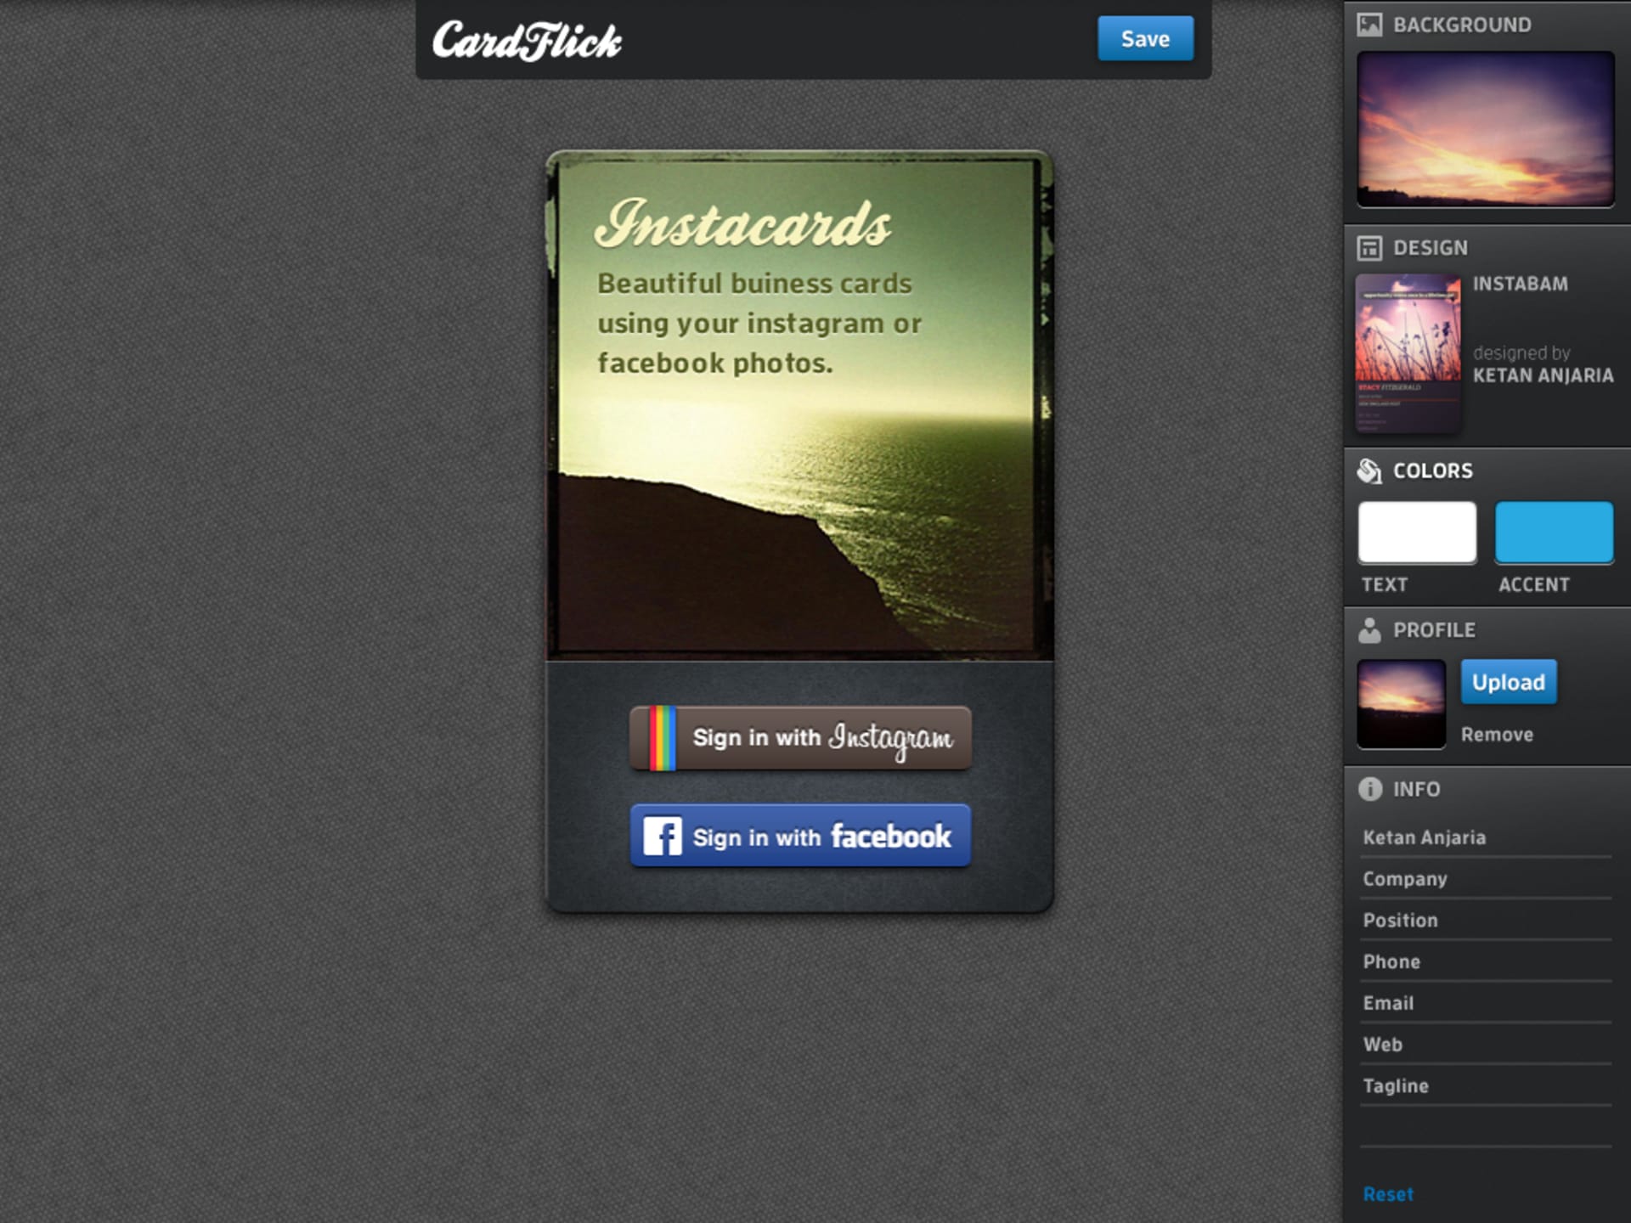Click the Info circle icon

coord(1369,789)
